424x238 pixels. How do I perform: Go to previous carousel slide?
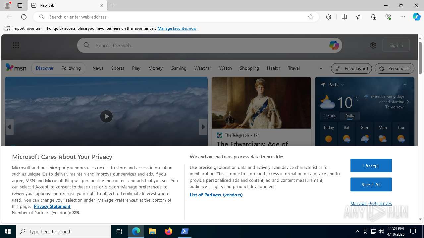click(9, 127)
